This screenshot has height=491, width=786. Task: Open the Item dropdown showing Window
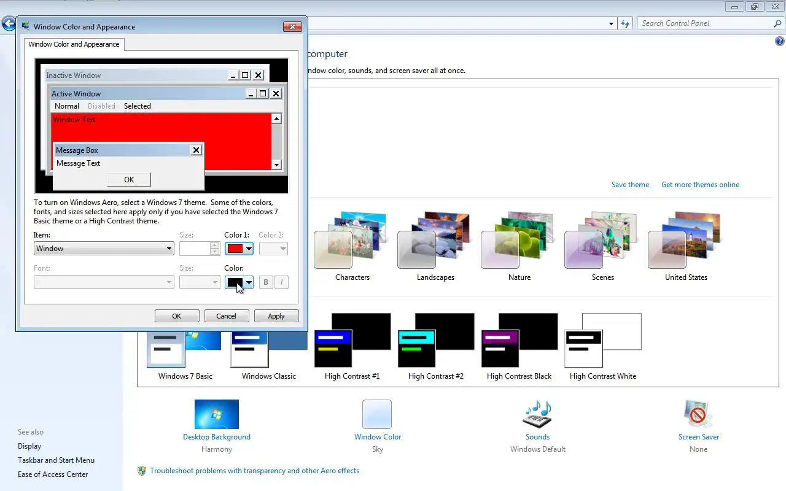pyautogui.click(x=104, y=249)
